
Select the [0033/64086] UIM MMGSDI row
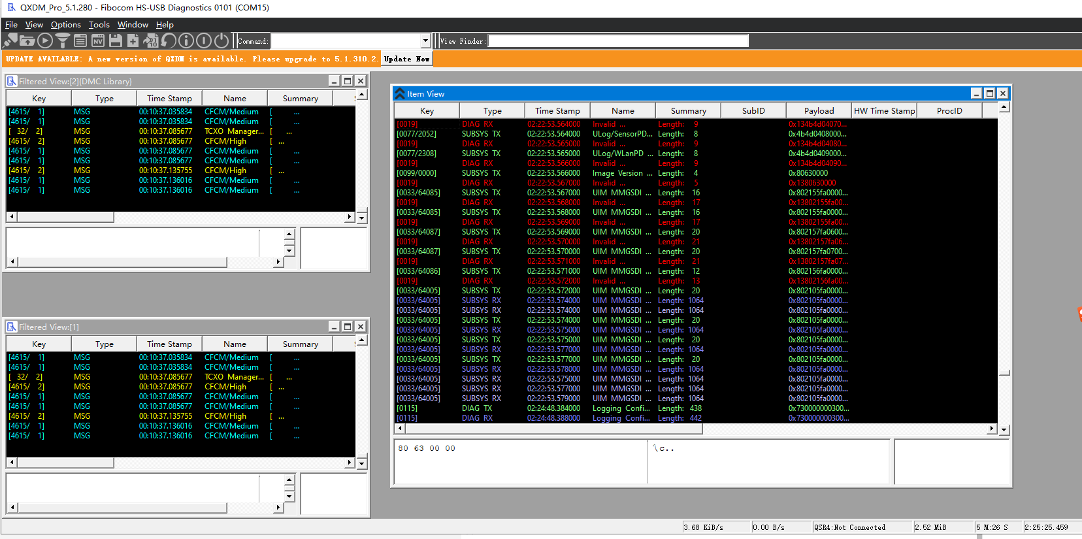pyautogui.click(x=696, y=271)
